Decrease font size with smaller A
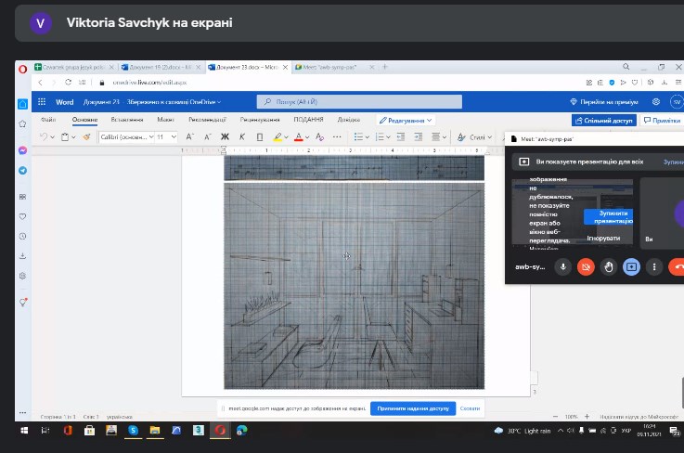Image resolution: width=684 pixels, height=453 pixels. point(208,137)
